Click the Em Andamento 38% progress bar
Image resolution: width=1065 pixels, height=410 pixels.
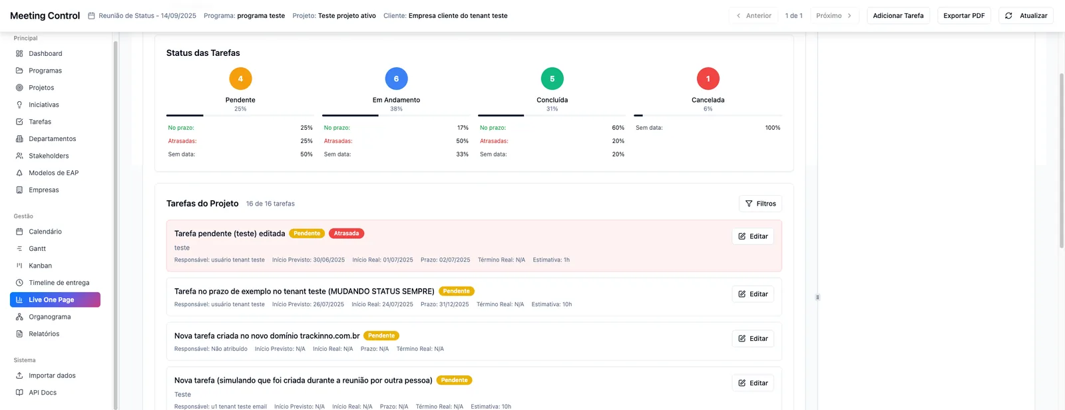[x=396, y=116]
